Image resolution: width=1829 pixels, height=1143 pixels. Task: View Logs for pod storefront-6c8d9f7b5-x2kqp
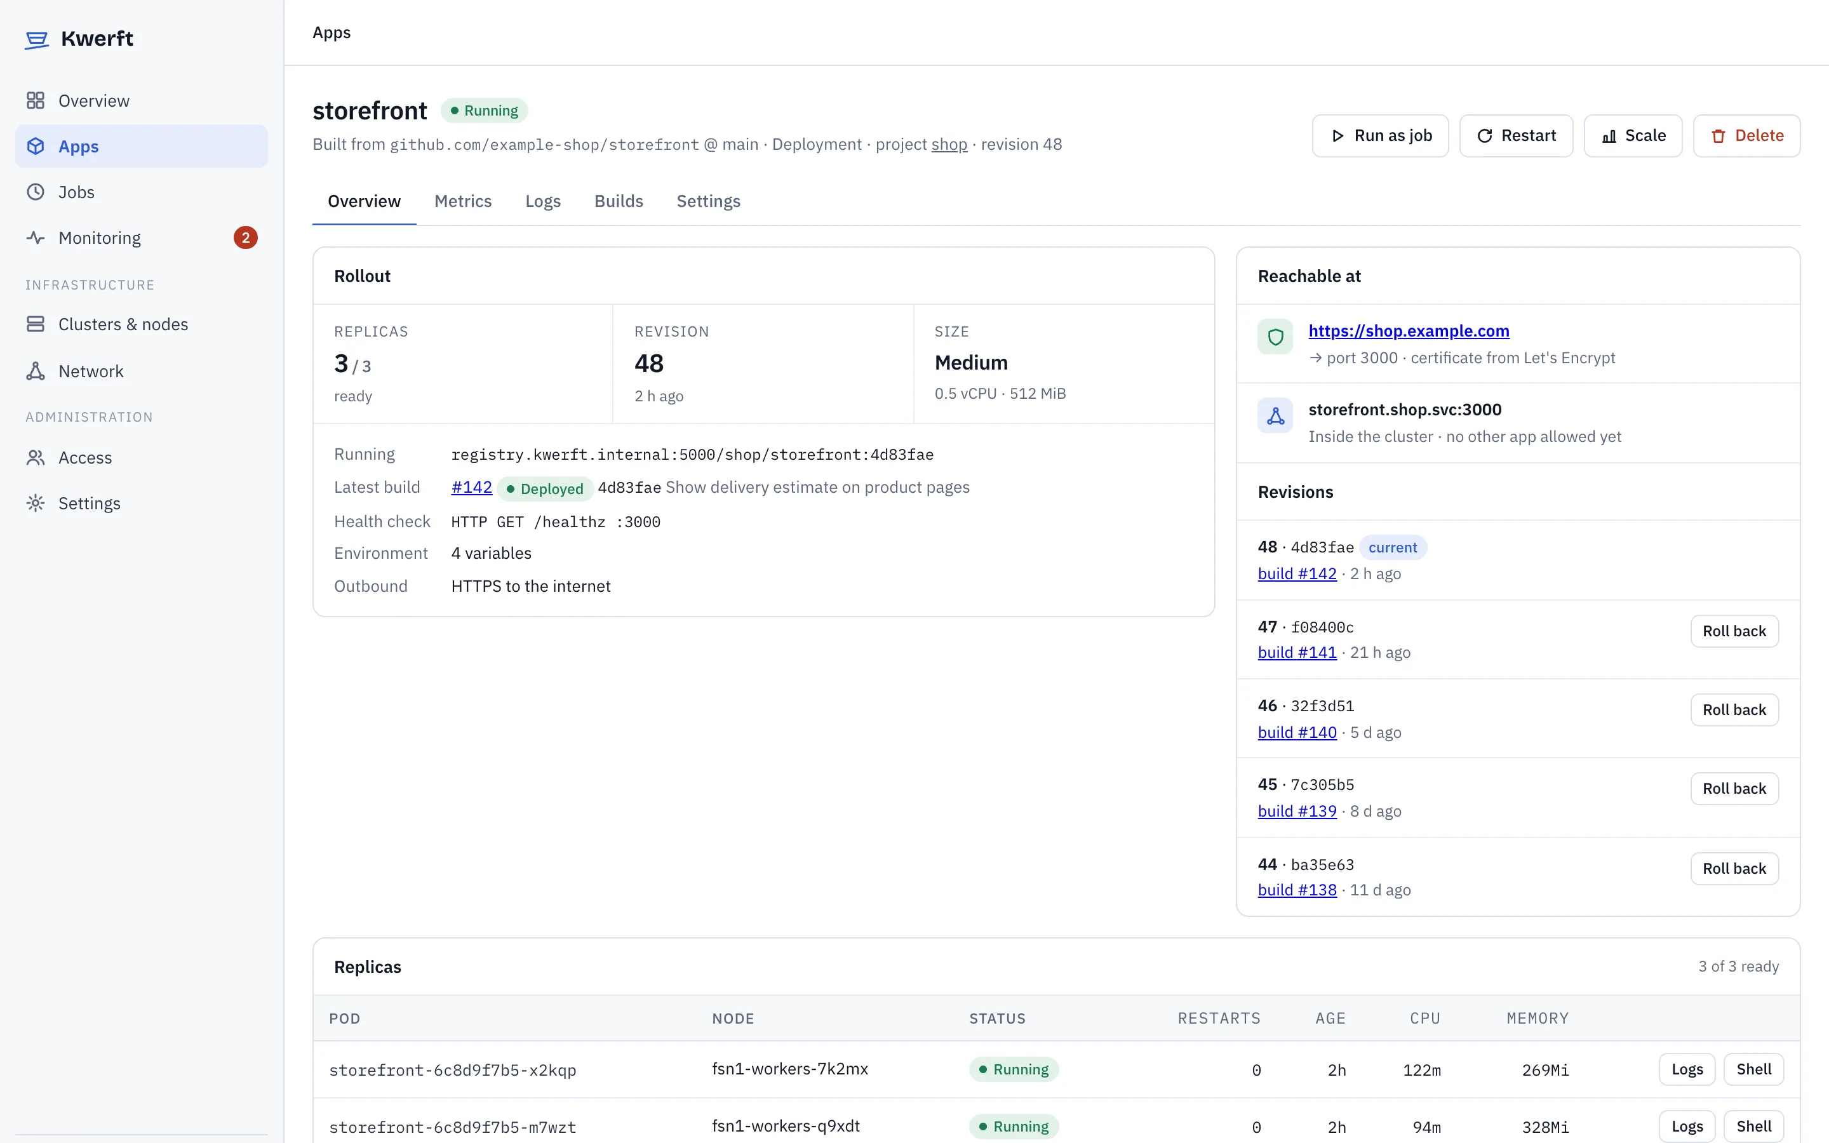click(1687, 1069)
